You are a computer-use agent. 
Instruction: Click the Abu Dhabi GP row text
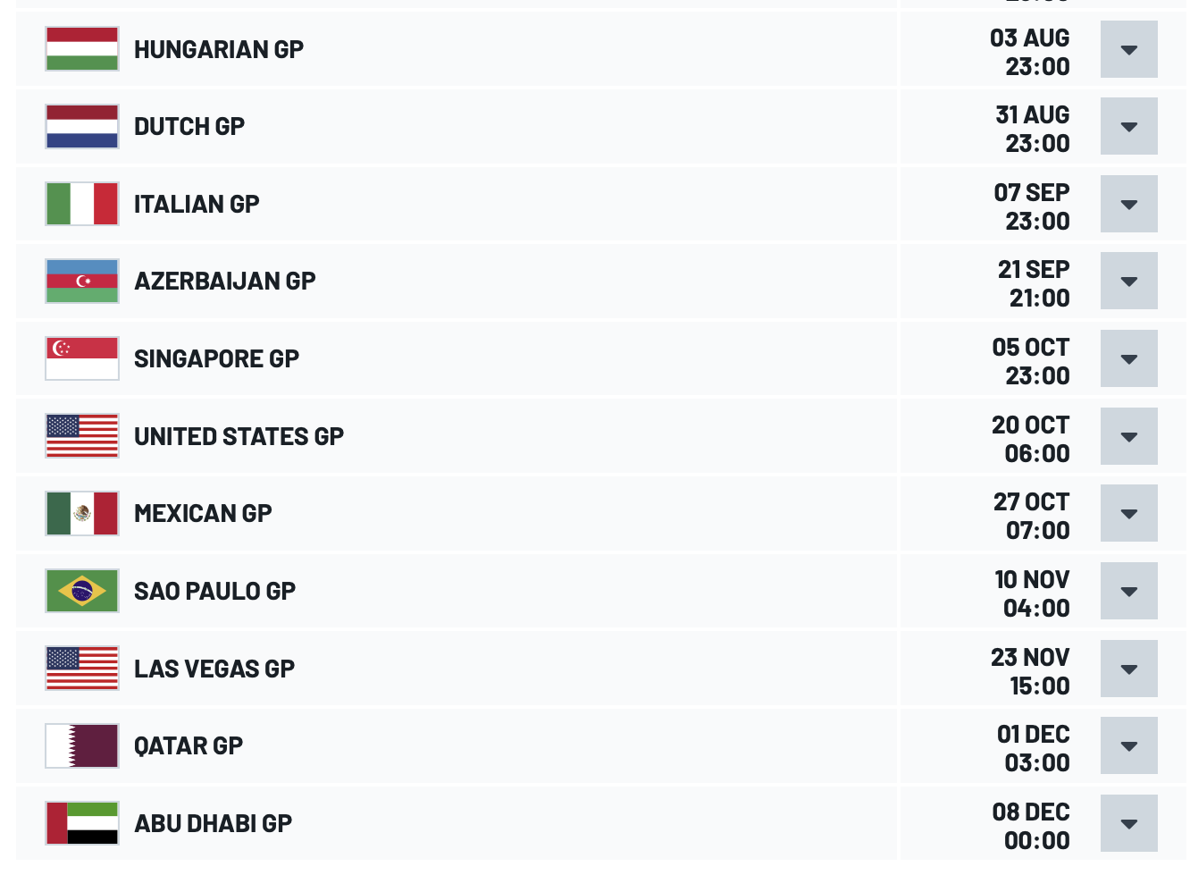click(x=213, y=823)
